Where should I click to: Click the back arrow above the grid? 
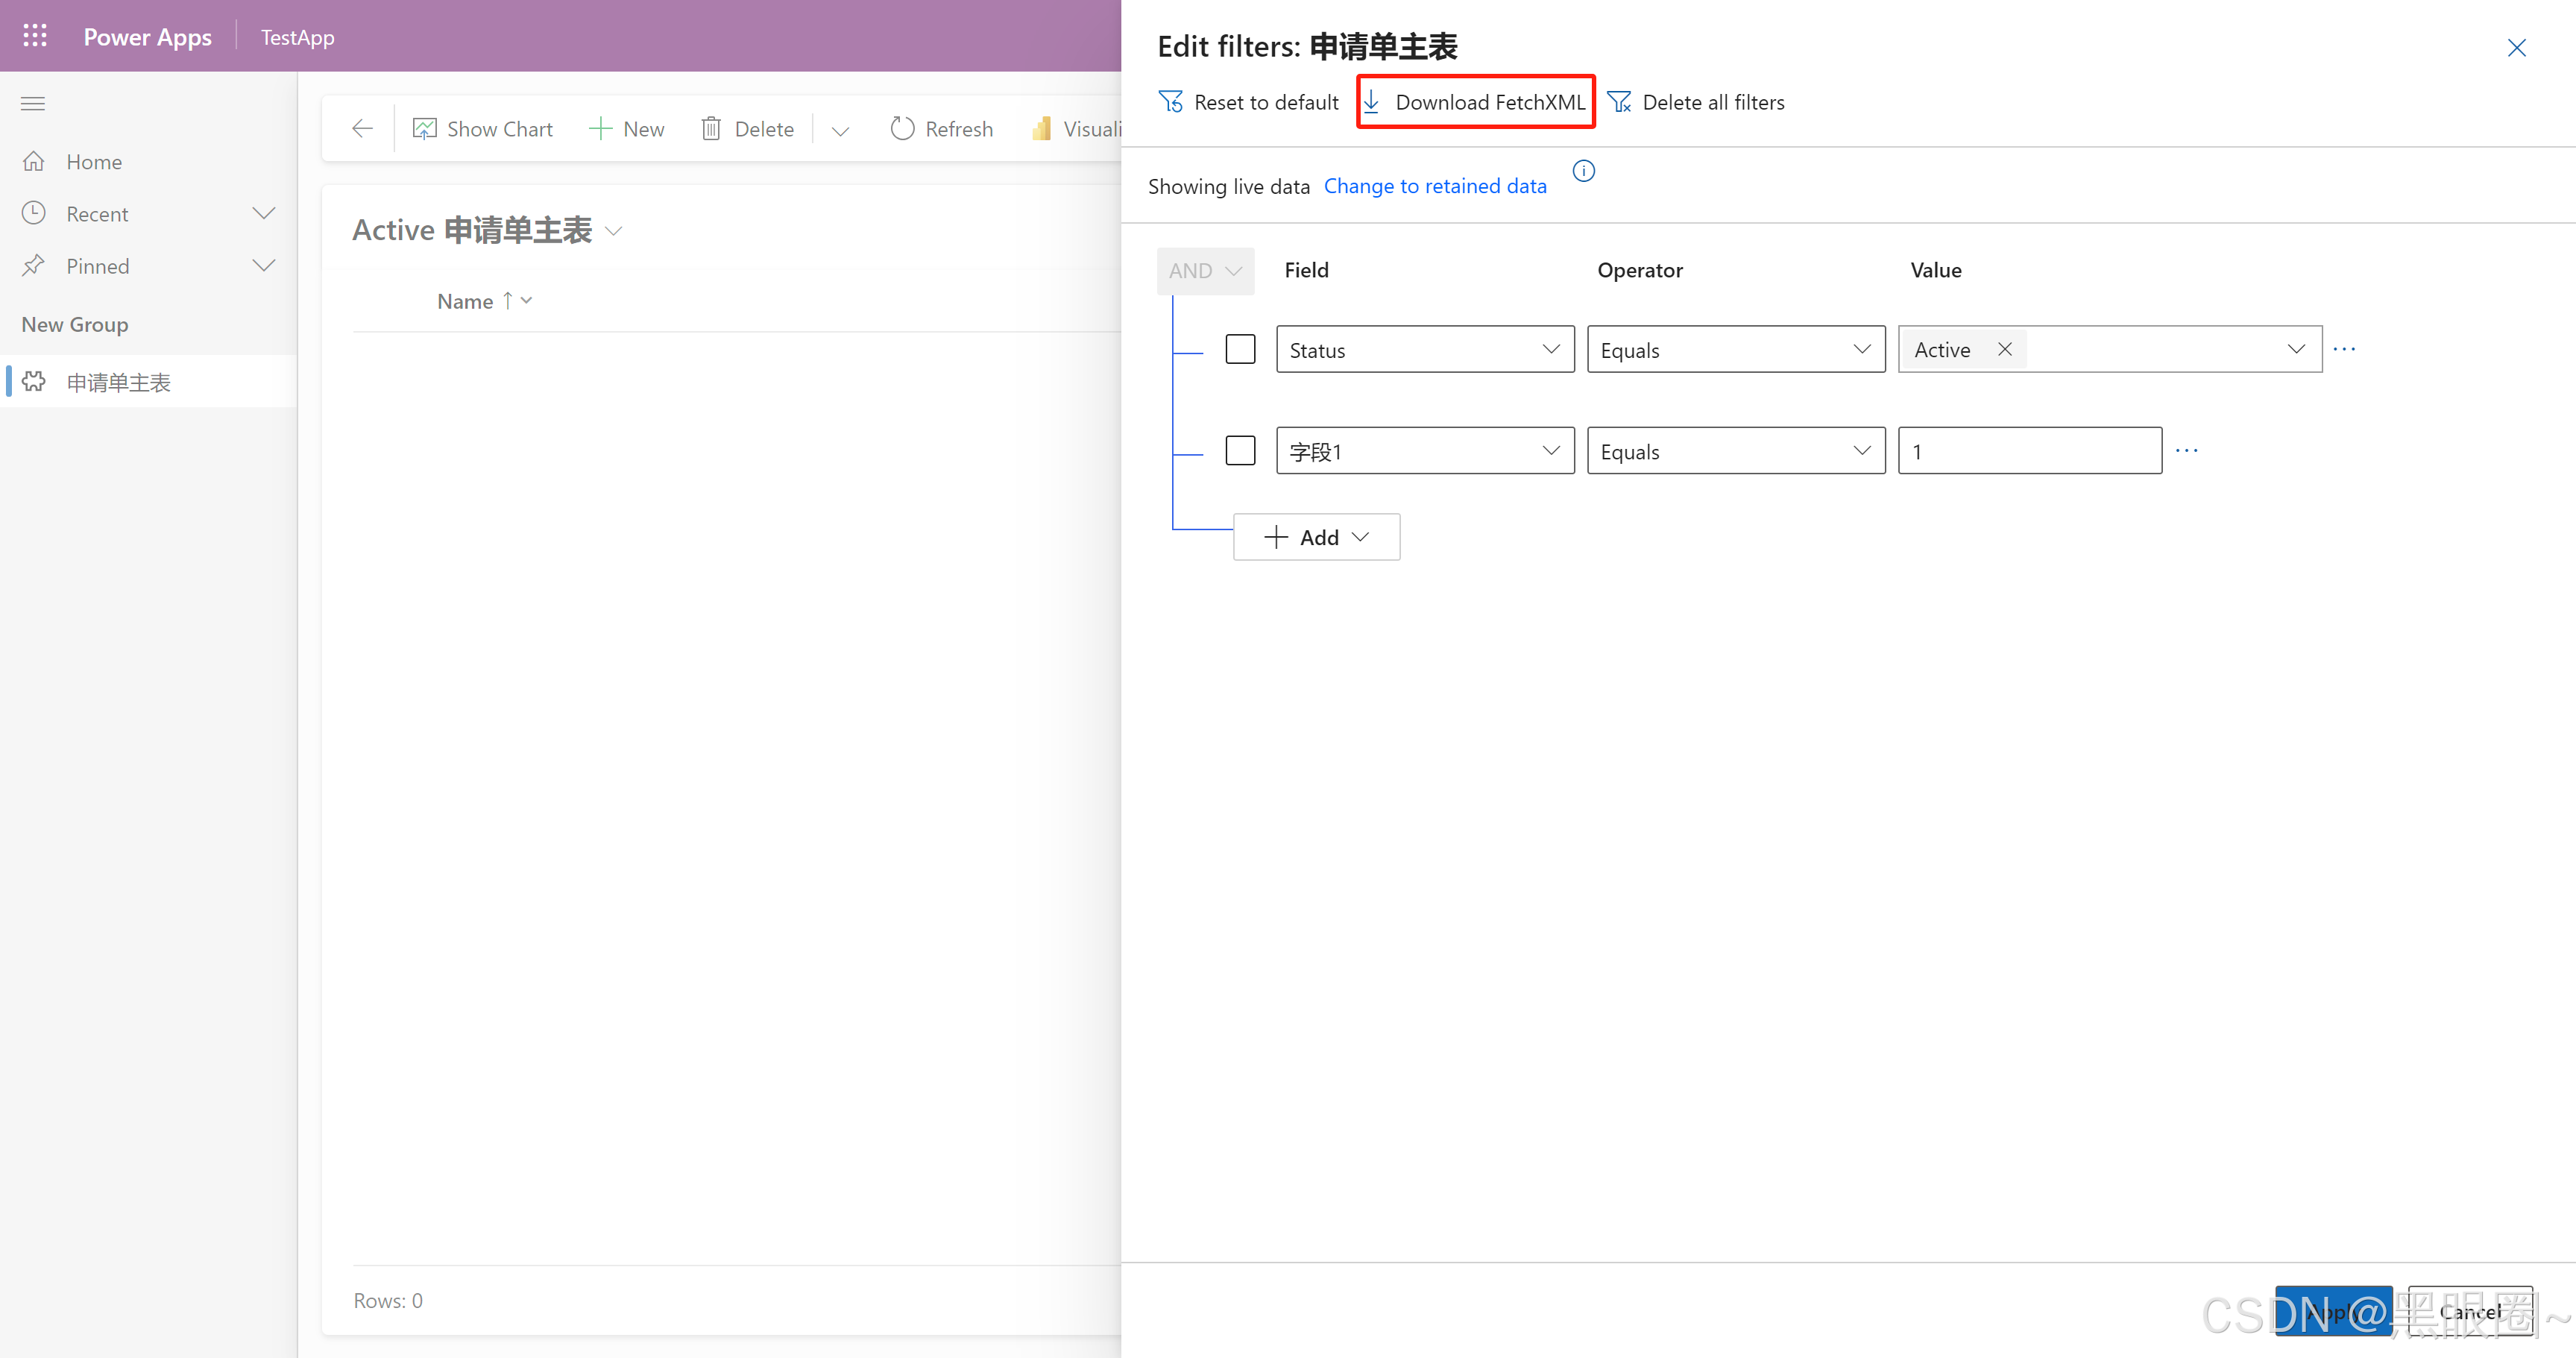point(361,128)
